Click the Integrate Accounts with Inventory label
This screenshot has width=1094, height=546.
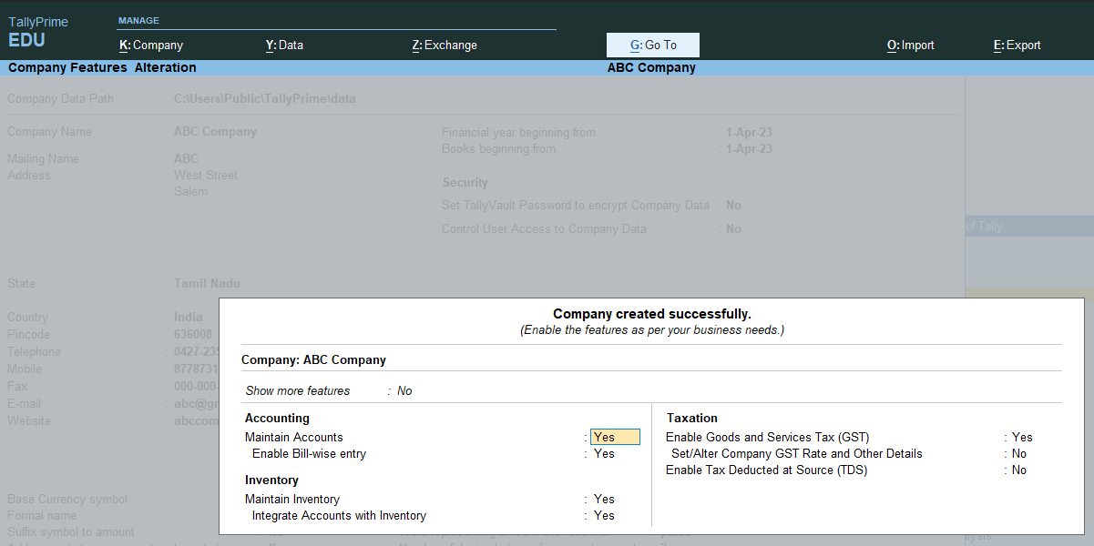[x=339, y=515]
